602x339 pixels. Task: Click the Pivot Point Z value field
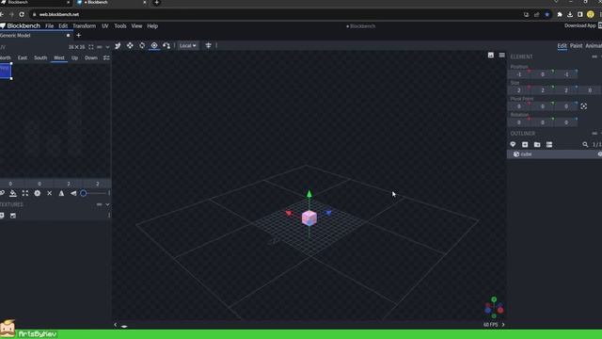pos(566,106)
